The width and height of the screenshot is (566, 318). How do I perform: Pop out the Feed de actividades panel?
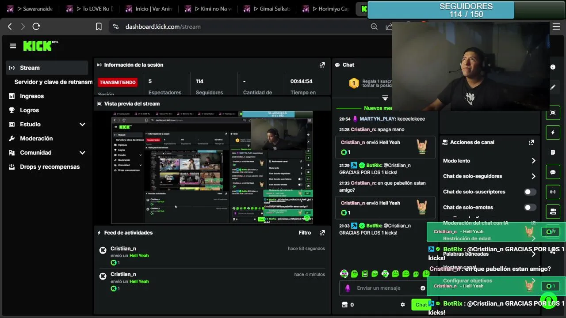322,233
